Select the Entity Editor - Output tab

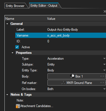pos(44,6)
